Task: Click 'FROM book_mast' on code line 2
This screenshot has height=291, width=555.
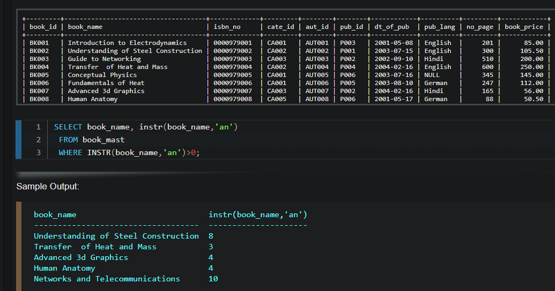Action: click(92, 140)
